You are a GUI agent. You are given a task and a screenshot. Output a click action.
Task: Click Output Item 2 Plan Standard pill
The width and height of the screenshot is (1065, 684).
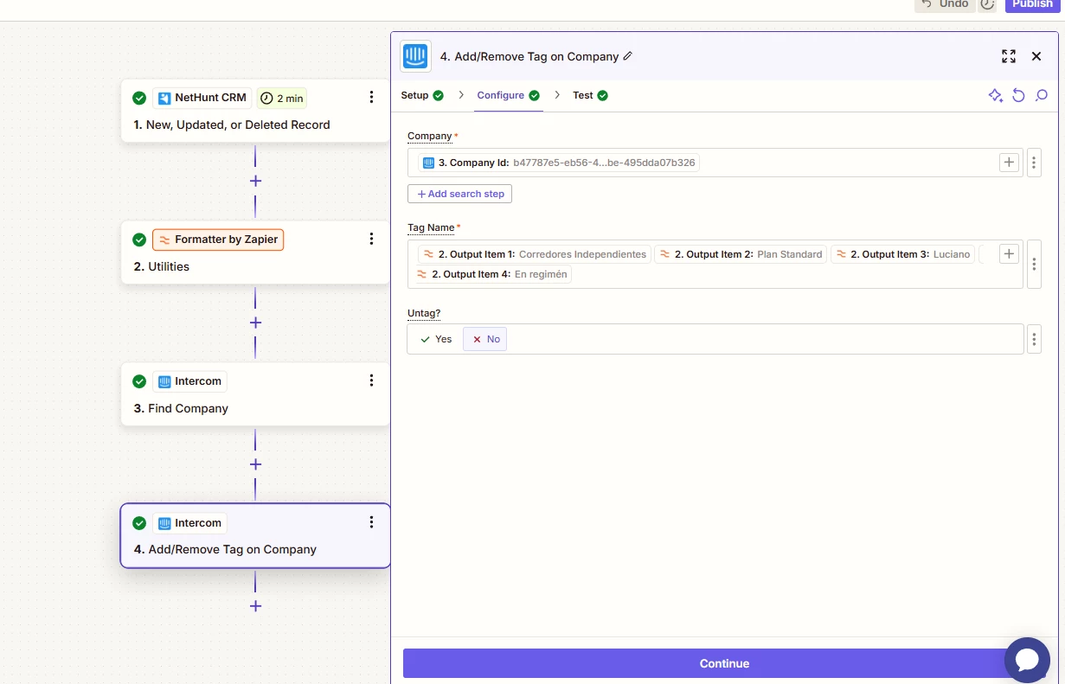[741, 254]
